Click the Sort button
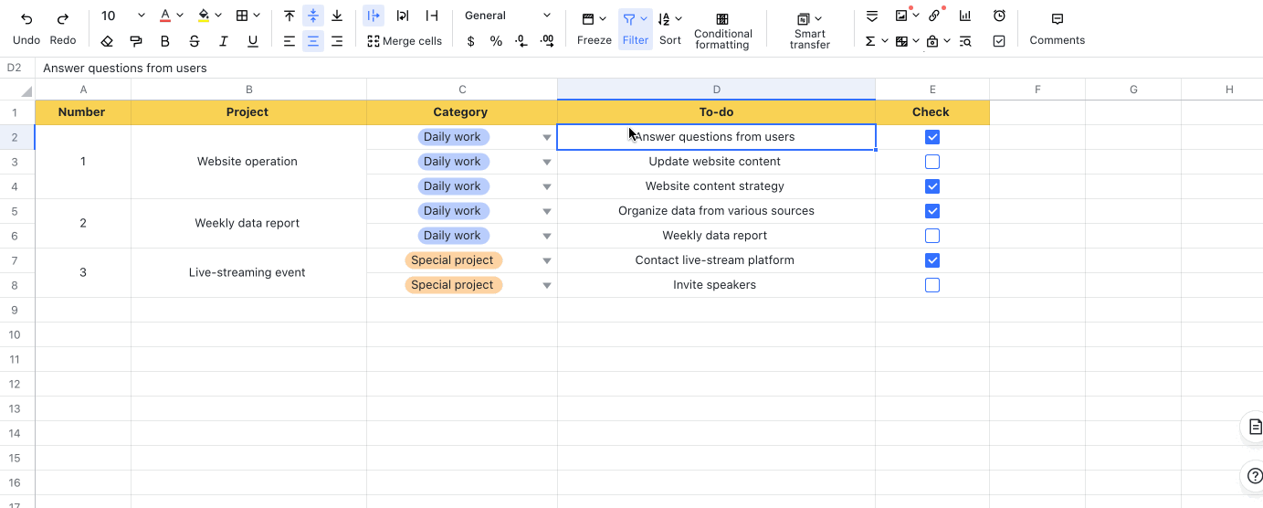 [x=669, y=29]
